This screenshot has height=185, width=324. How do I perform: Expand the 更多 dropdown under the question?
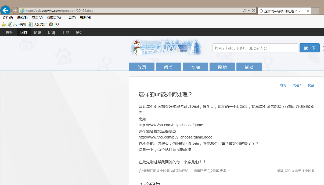tap(225, 171)
